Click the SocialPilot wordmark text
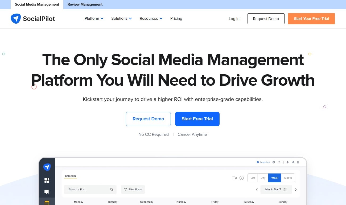Screen dimensions: 346x205 [x=39, y=19]
